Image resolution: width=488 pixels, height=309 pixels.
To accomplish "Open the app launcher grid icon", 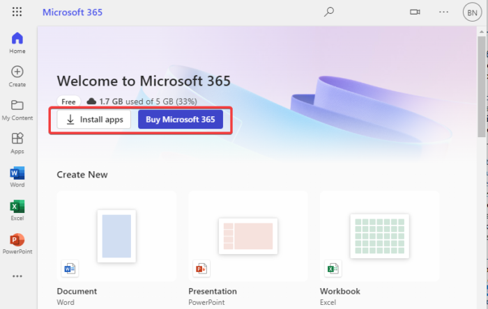I will pos(17,12).
